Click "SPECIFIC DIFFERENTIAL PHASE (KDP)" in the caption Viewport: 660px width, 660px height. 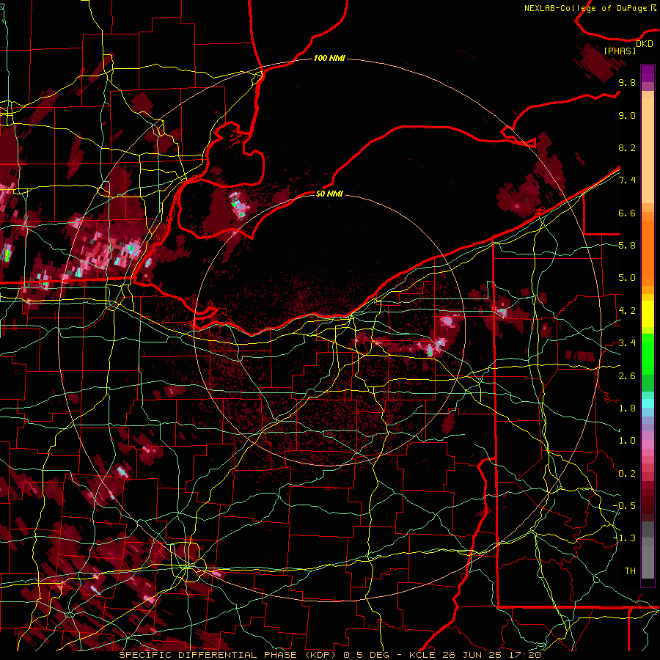229,655
